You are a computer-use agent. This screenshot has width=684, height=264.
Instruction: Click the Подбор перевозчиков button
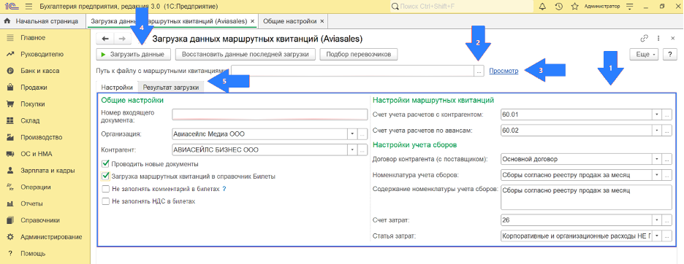[x=359, y=55]
